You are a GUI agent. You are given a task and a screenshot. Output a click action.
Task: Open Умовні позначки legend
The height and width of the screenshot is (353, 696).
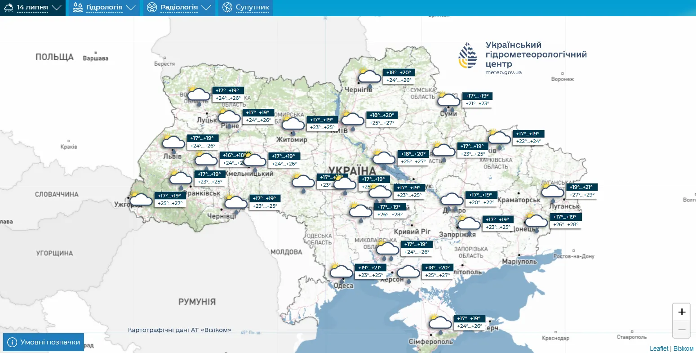click(x=44, y=342)
